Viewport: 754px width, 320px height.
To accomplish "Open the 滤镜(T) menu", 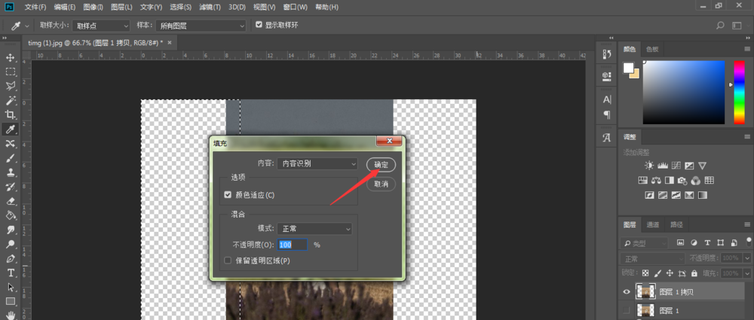I will pos(210,8).
